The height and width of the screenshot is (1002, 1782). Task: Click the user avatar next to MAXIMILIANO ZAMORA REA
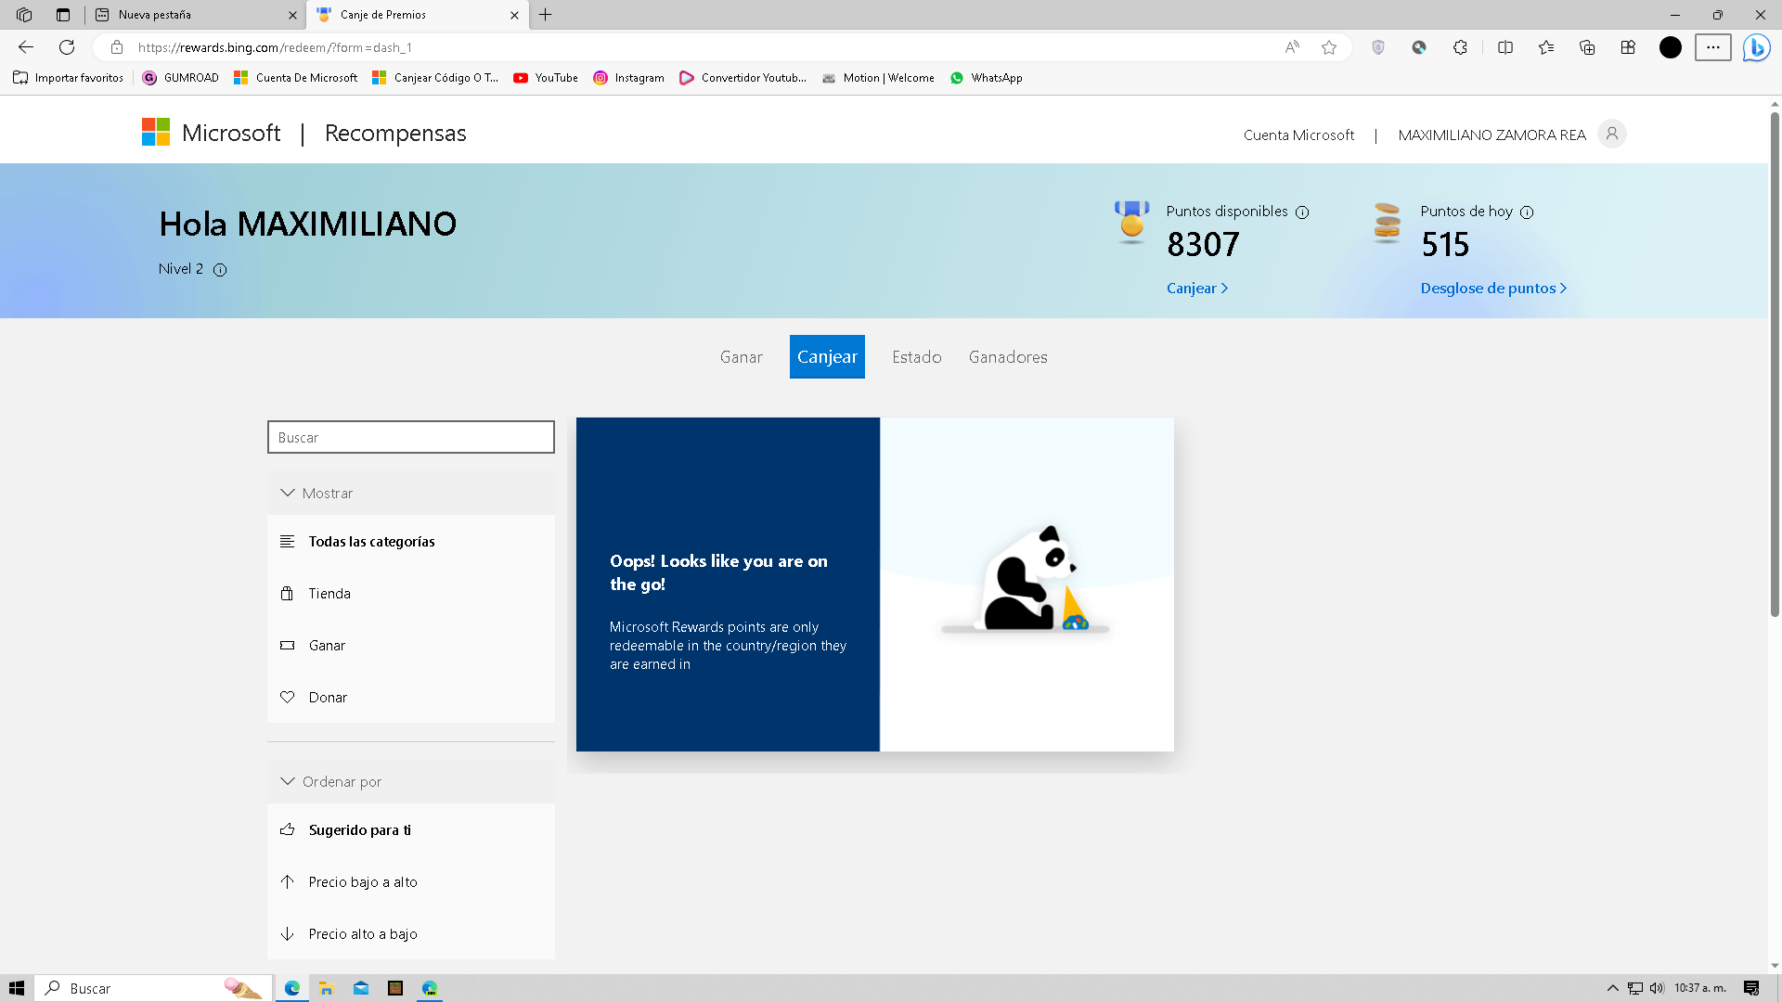[1612, 134]
